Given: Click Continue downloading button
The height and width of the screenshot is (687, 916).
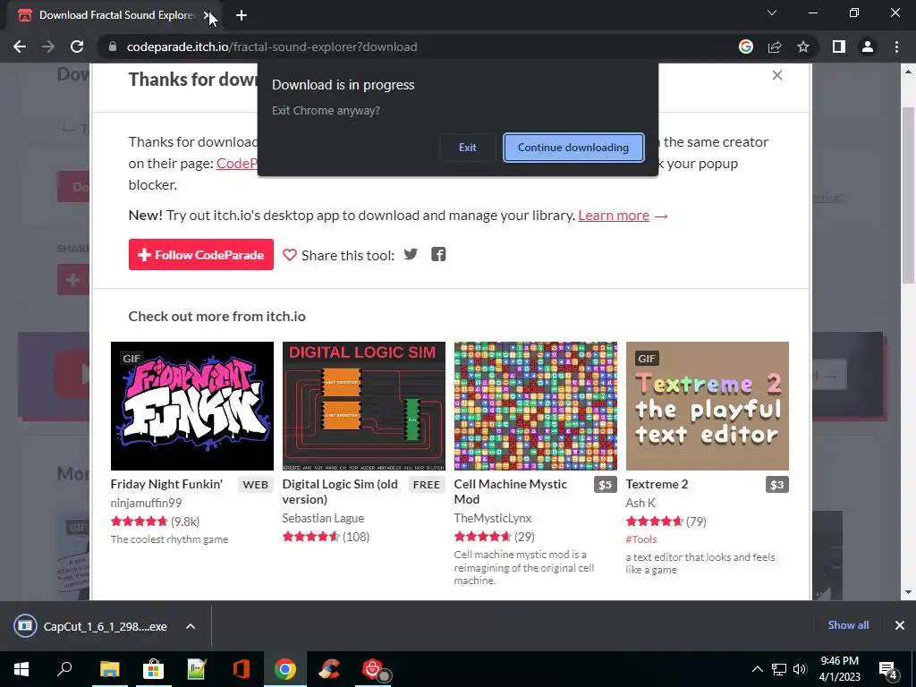Looking at the screenshot, I should point(573,148).
